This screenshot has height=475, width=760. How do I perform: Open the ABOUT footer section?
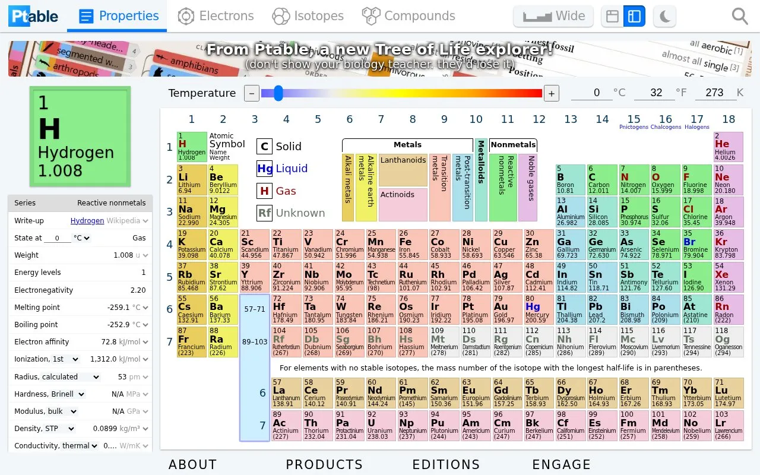tap(192, 465)
